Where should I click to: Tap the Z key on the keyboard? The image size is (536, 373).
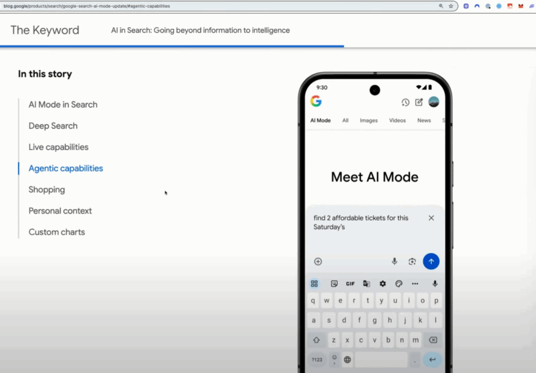coord(333,340)
